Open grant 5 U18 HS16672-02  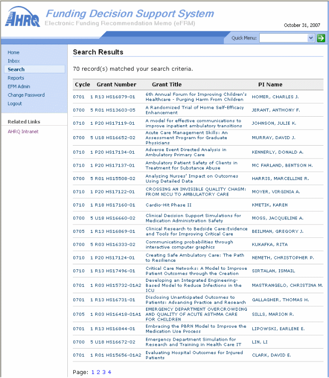(x=113, y=342)
